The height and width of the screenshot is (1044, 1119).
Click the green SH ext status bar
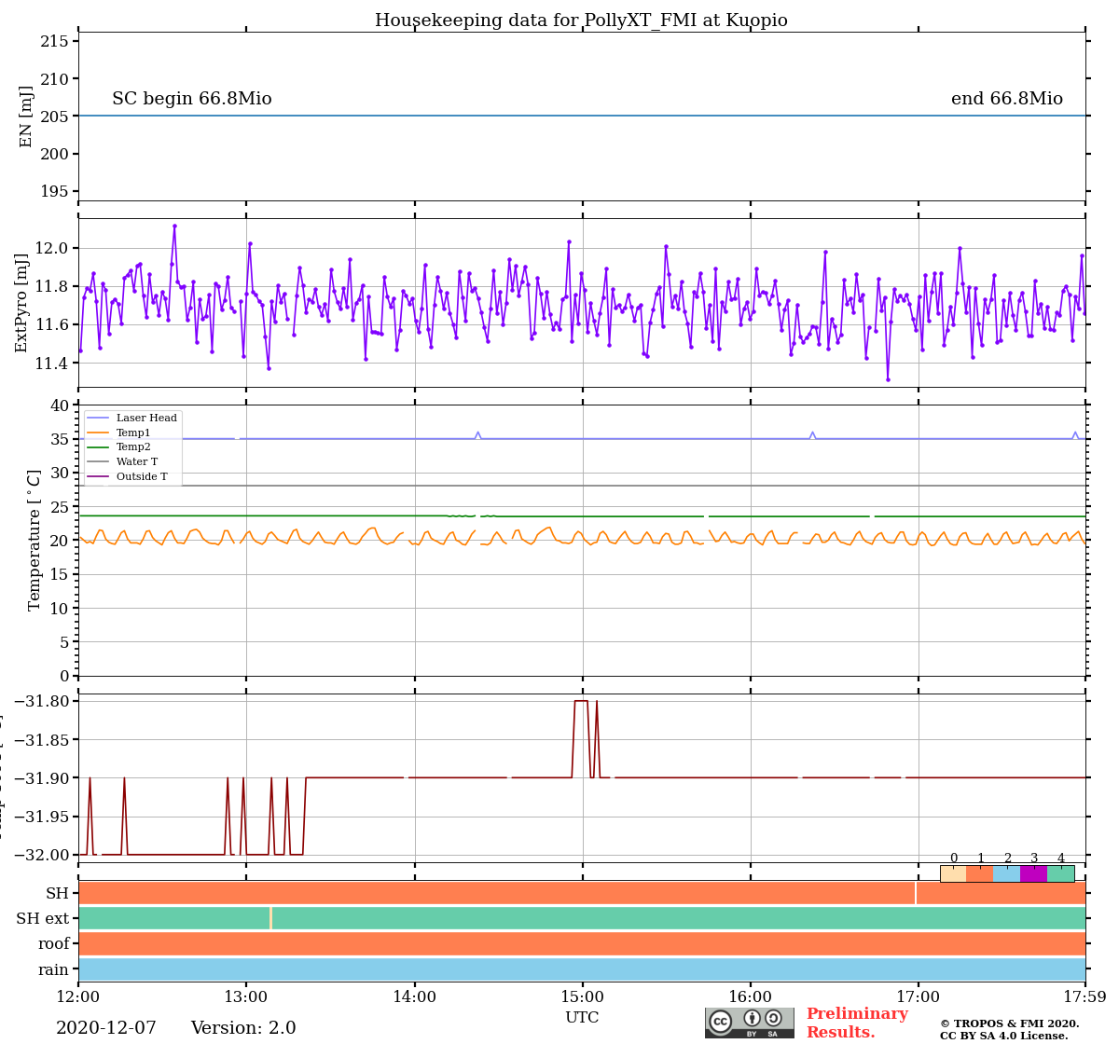(x=582, y=918)
